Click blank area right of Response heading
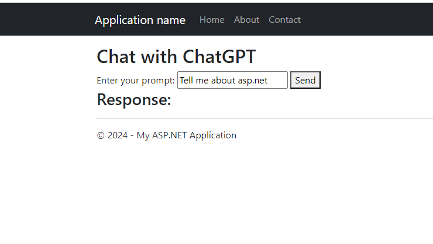Screen dimensions: 433x244 [x=276, y=99]
